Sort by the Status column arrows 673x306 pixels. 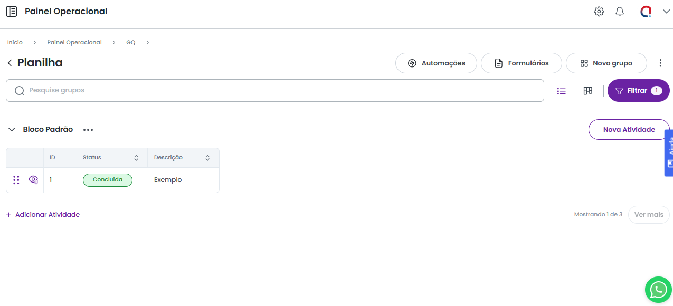click(136, 158)
